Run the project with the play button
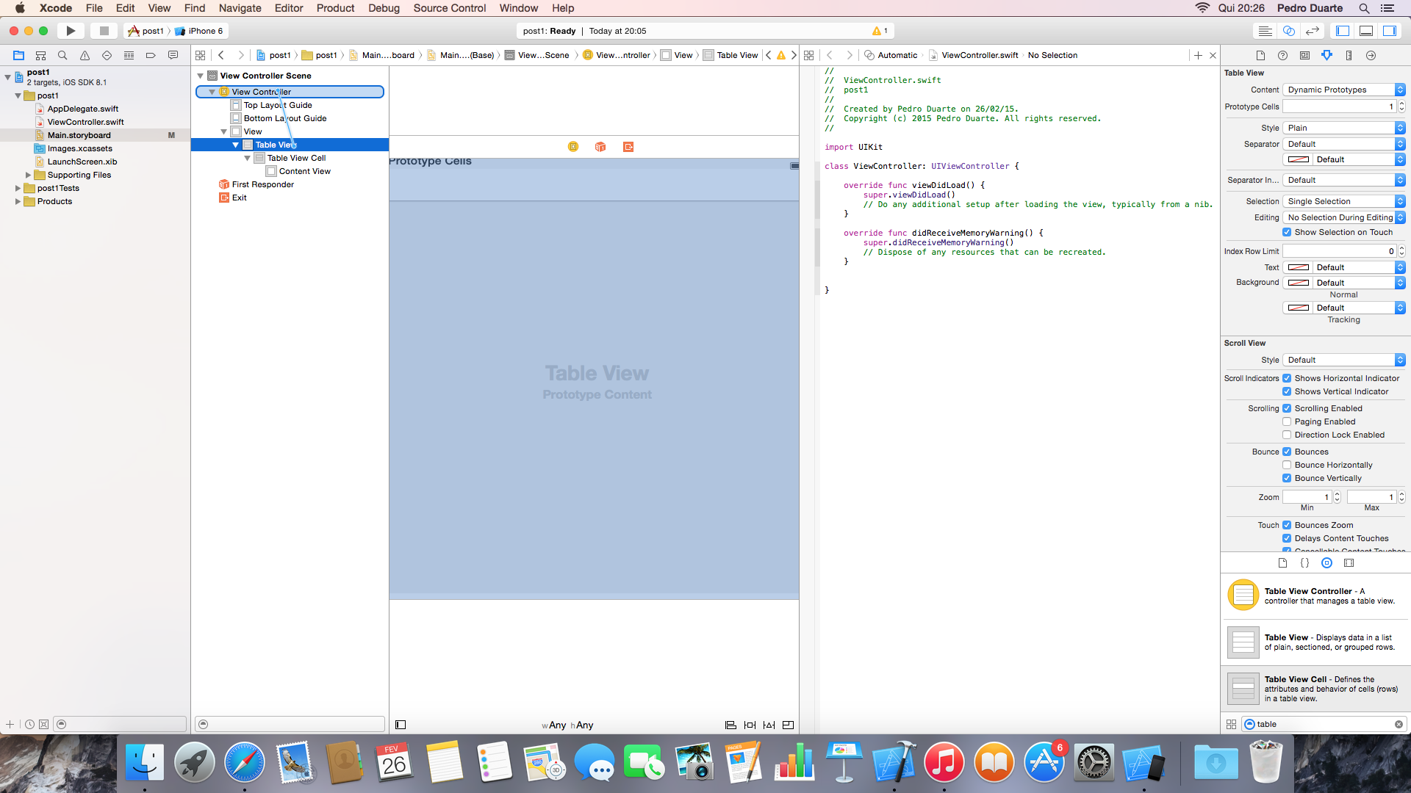The height and width of the screenshot is (793, 1411). click(71, 31)
